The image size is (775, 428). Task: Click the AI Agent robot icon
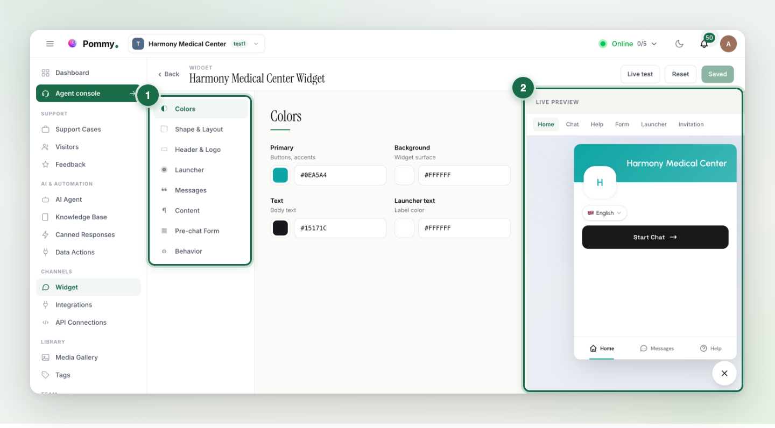[x=45, y=199]
